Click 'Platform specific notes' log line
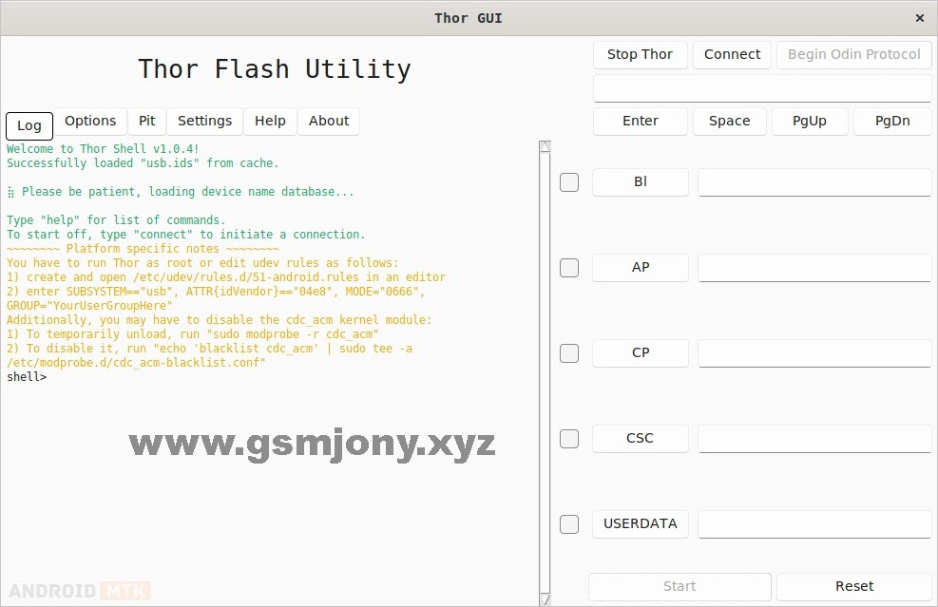 point(143,249)
